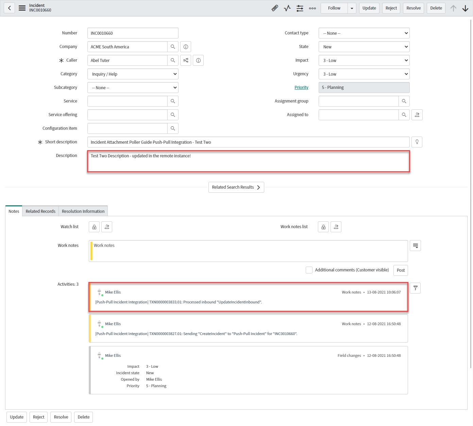Open personalize form settings icon

click(300, 8)
